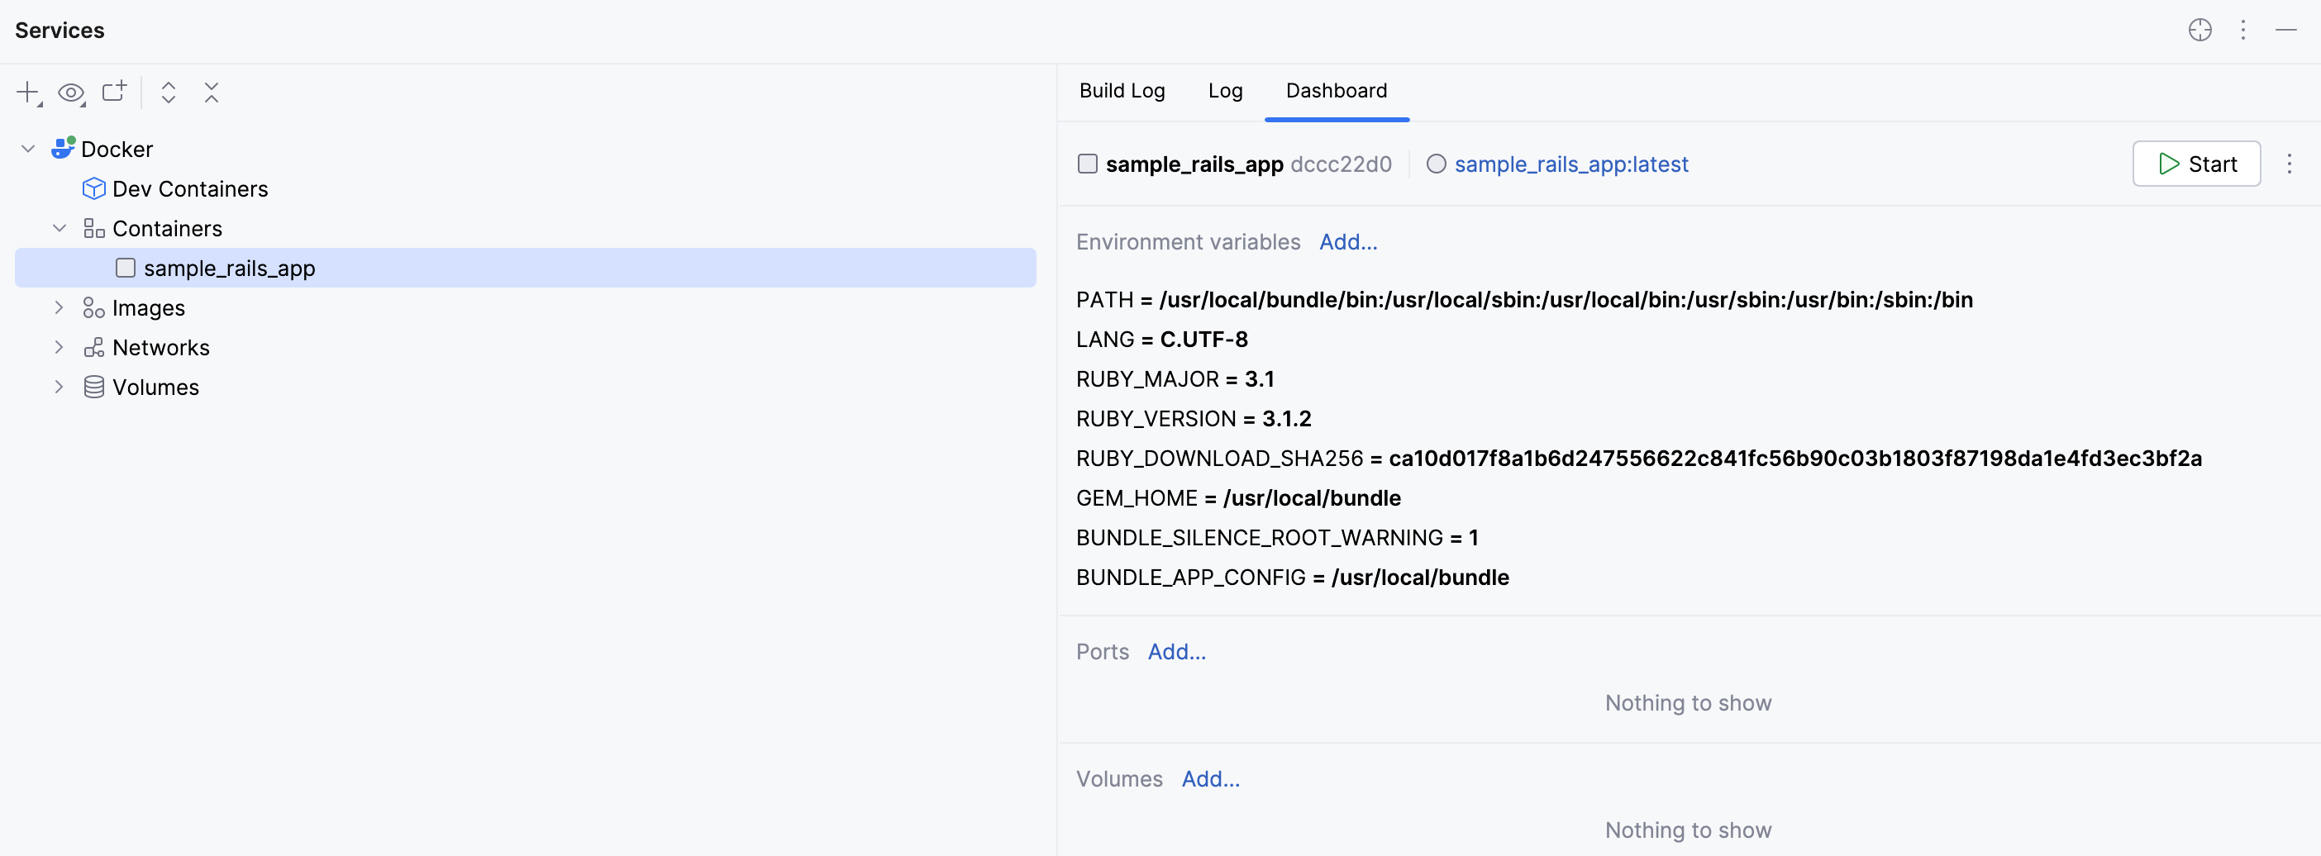Expand the Networks tree node
Viewport: 2321px width, 856px height.
click(x=60, y=347)
